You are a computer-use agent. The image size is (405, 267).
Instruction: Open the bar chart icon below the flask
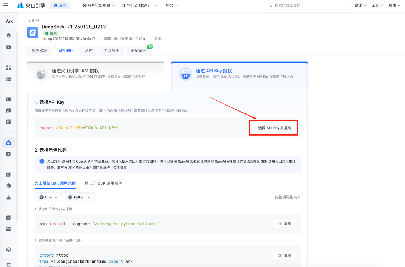point(9,218)
